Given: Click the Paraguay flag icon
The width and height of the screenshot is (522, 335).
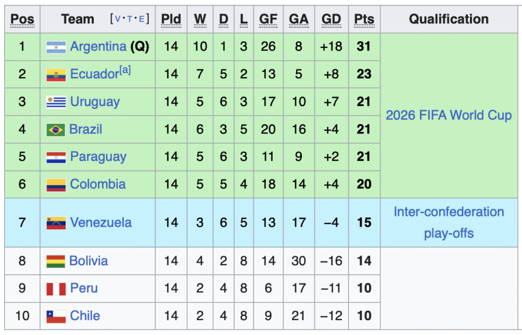Looking at the screenshot, I should click(x=56, y=157).
